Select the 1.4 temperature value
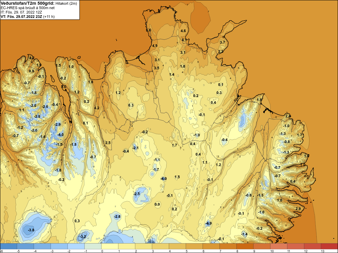The height and width of the screenshot is (253, 338). point(172,74)
